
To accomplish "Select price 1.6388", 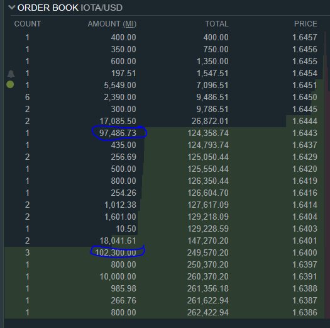I will [x=304, y=288].
